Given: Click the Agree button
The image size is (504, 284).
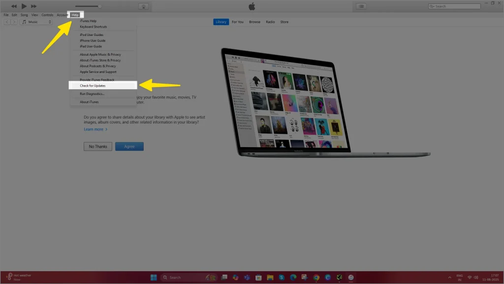Looking at the screenshot, I should (x=129, y=147).
